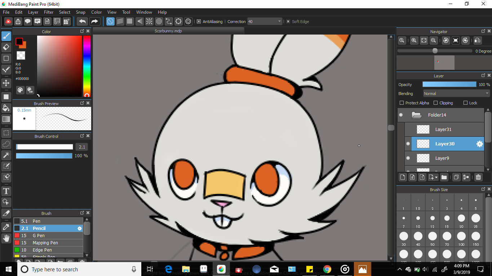Switch to the Scorbunny.mdp tab
The image size is (492, 276).
[x=168, y=31]
